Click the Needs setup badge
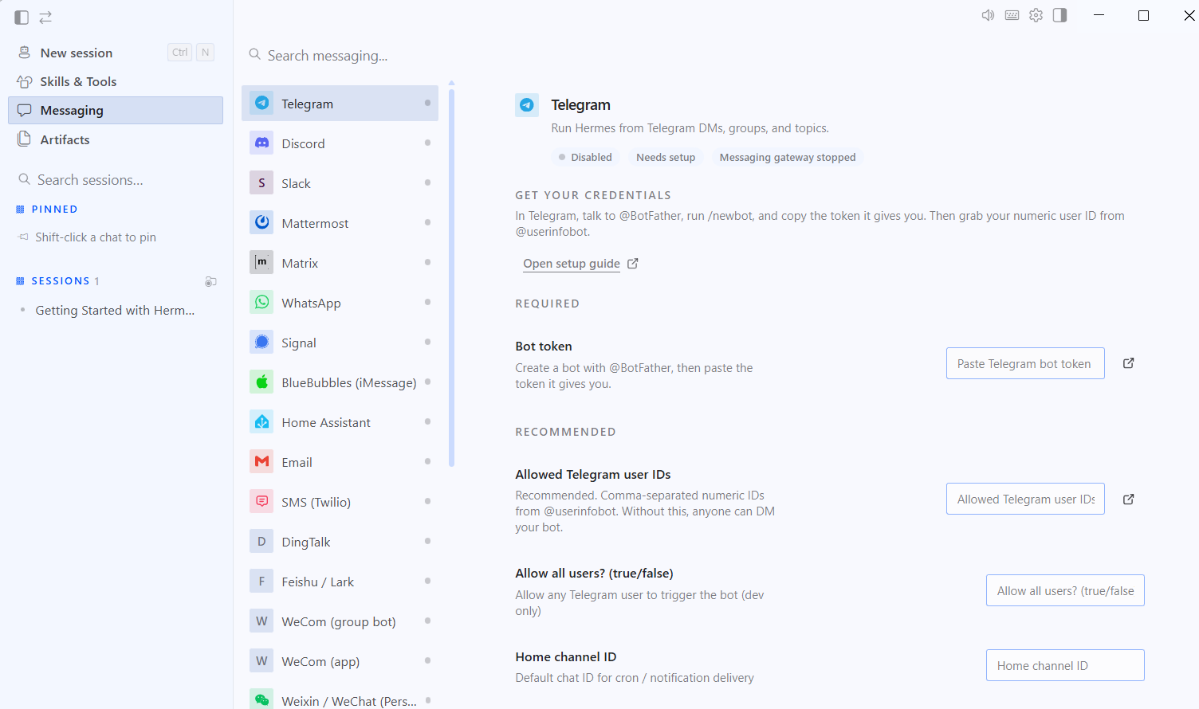The image size is (1199, 709). [666, 158]
